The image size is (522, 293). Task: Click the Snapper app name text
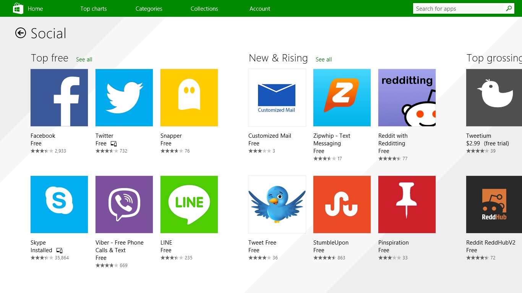171,136
